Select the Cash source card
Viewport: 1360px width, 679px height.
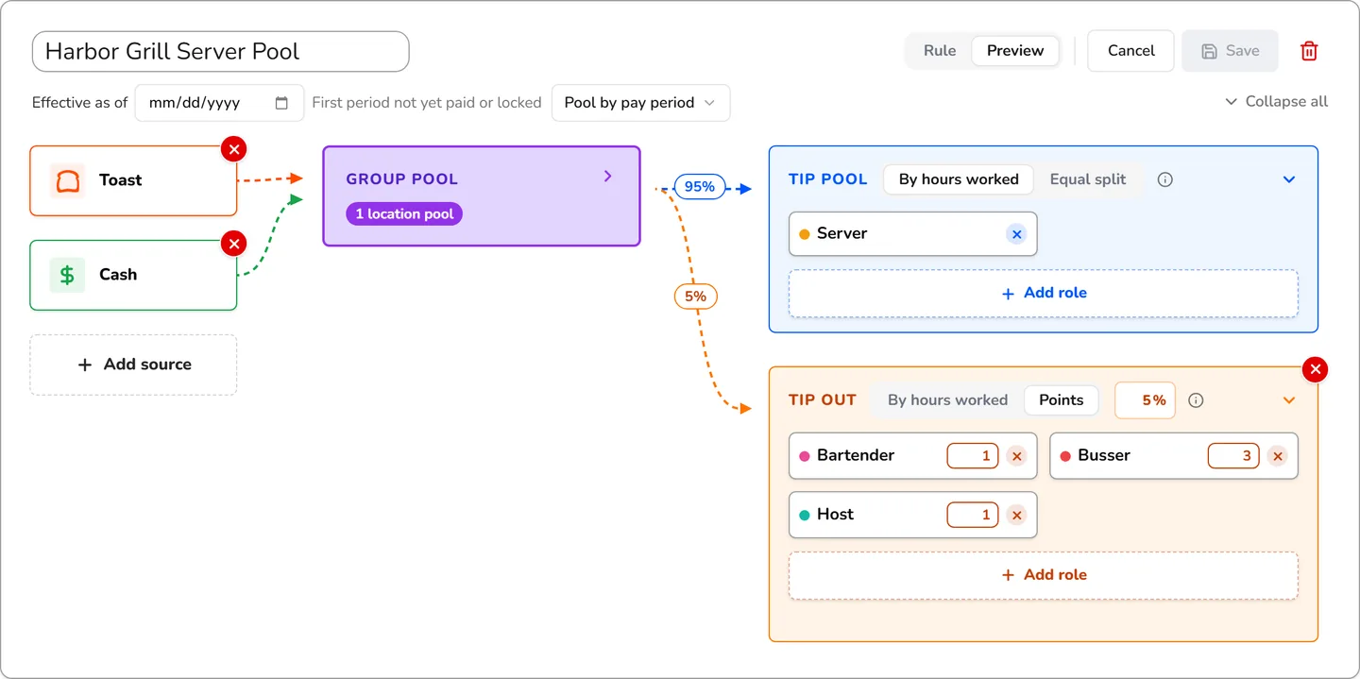(133, 275)
